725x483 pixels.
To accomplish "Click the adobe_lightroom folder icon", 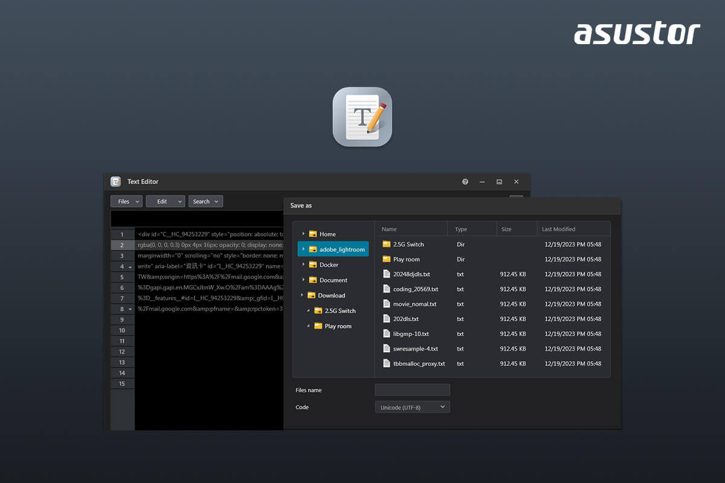I will point(313,249).
